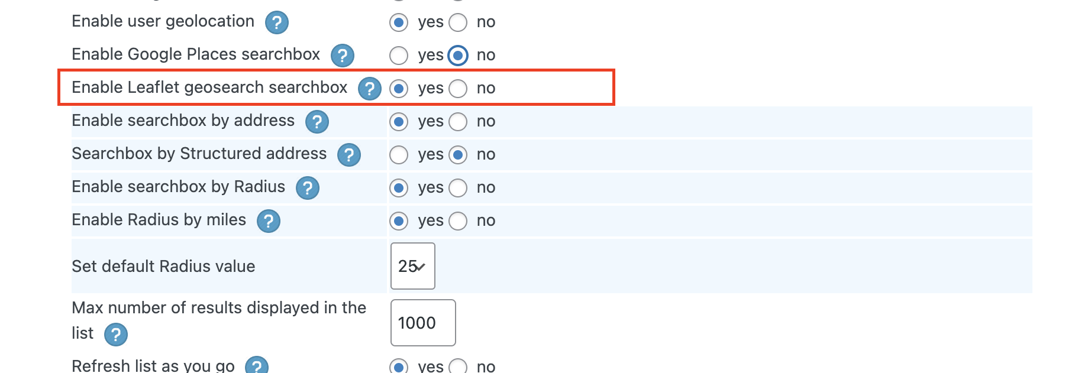Show help for searchbox by Radius

coord(307,188)
